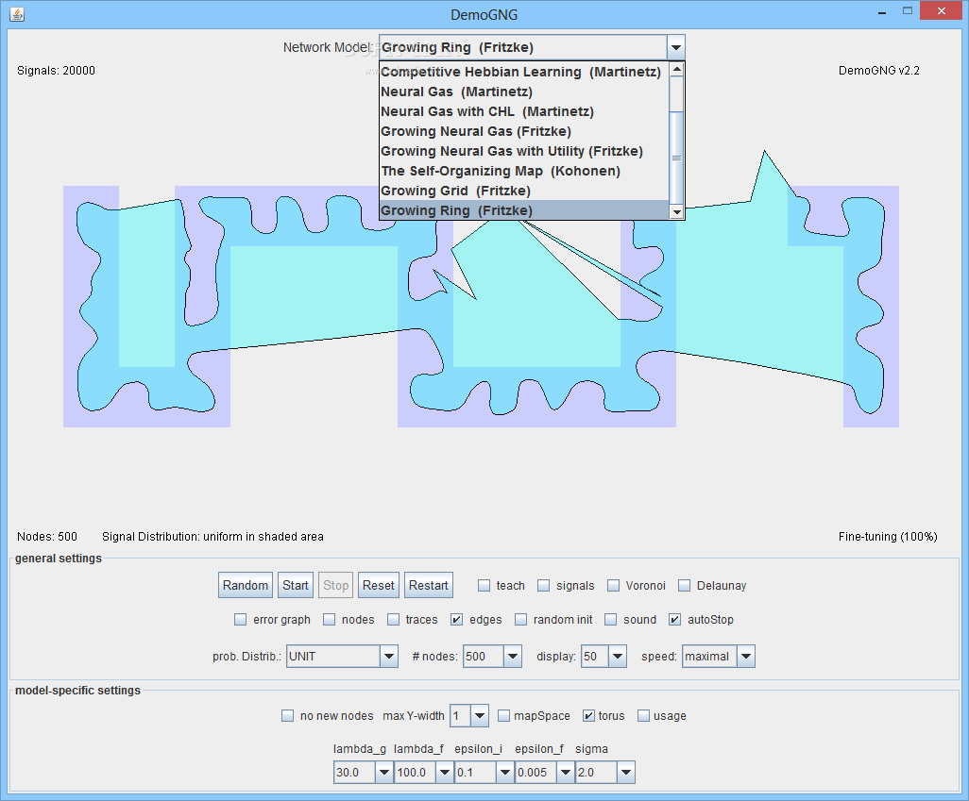Click Signals: 20000 counter text
This screenshot has height=801, width=969.
tap(57, 71)
